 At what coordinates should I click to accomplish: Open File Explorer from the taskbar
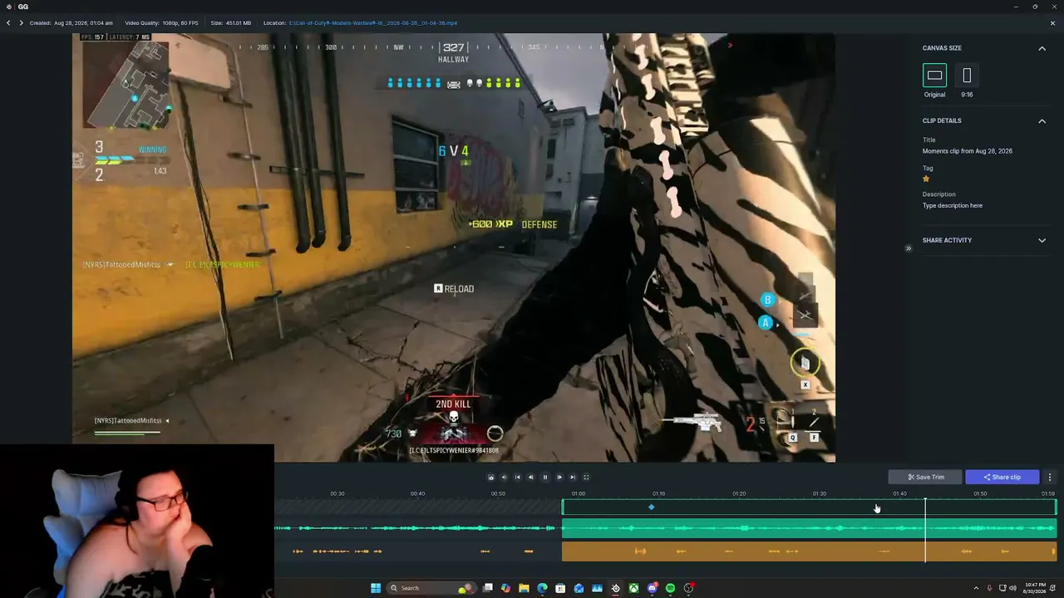point(524,588)
